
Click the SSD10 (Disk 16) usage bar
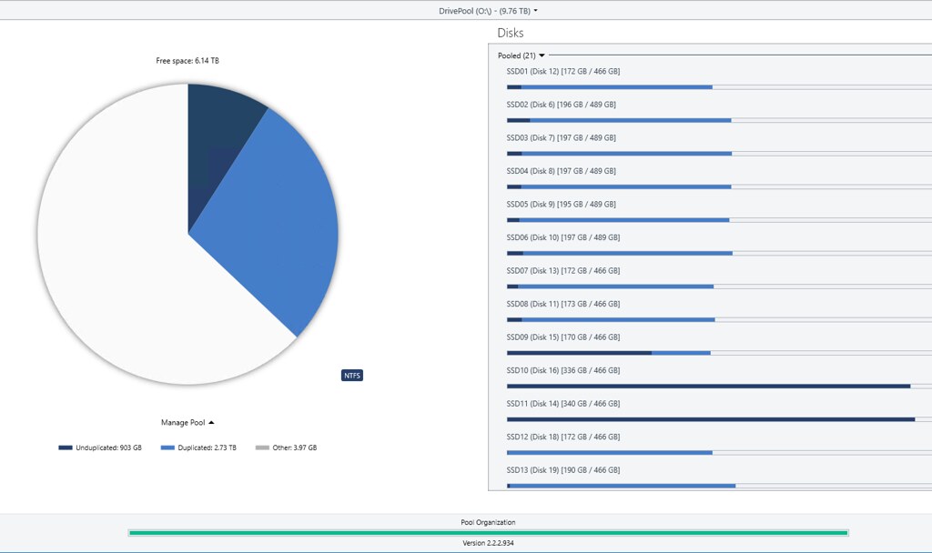(708, 386)
